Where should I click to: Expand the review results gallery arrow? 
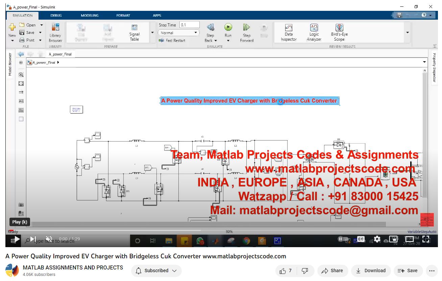pyautogui.click(x=407, y=33)
